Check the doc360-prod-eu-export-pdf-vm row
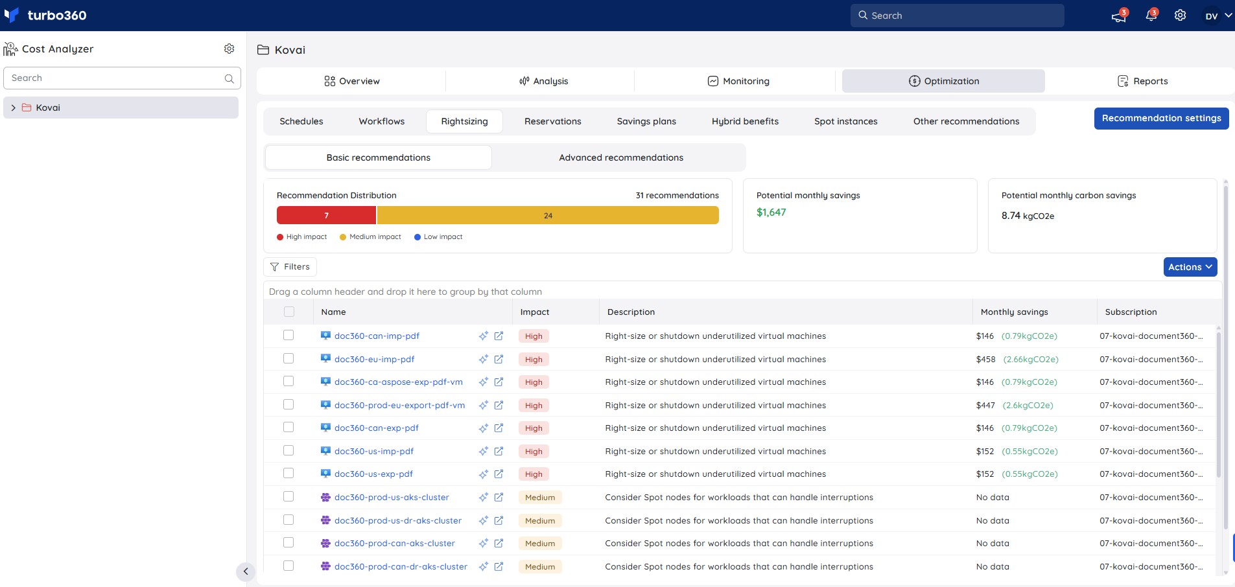1235x587 pixels. coord(288,404)
